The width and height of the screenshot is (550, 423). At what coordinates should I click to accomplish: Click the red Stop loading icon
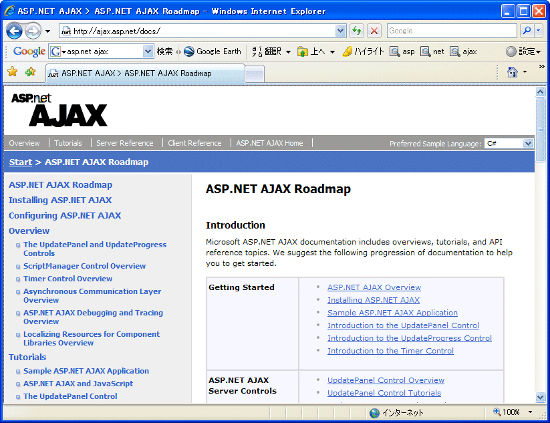click(x=374, y=31)
